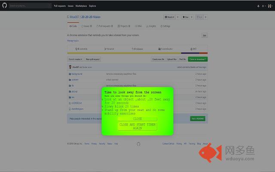Open the green Clone or download dropdown
Image resolution: width=275 pixels, height=172 pixels.
[198, 59]
